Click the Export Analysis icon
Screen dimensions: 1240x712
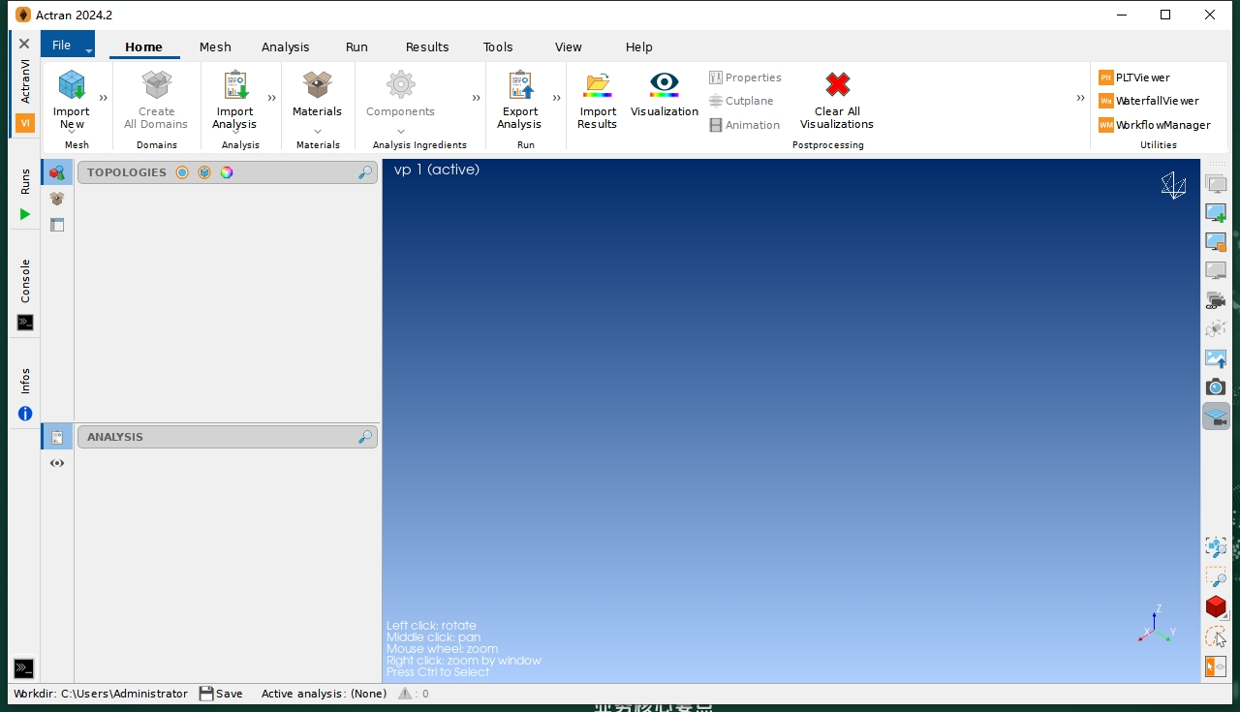point(519,85)
